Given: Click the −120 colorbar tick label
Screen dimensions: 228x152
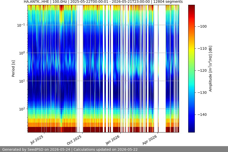Looking at the screenshot, I should (202, 70).
